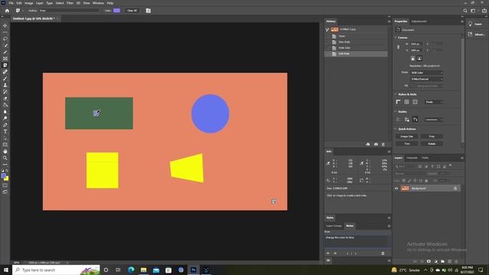Toggle the history brush source for the snapshot
The height and width of the screenshot is (275, 489).
click(327, 29)
